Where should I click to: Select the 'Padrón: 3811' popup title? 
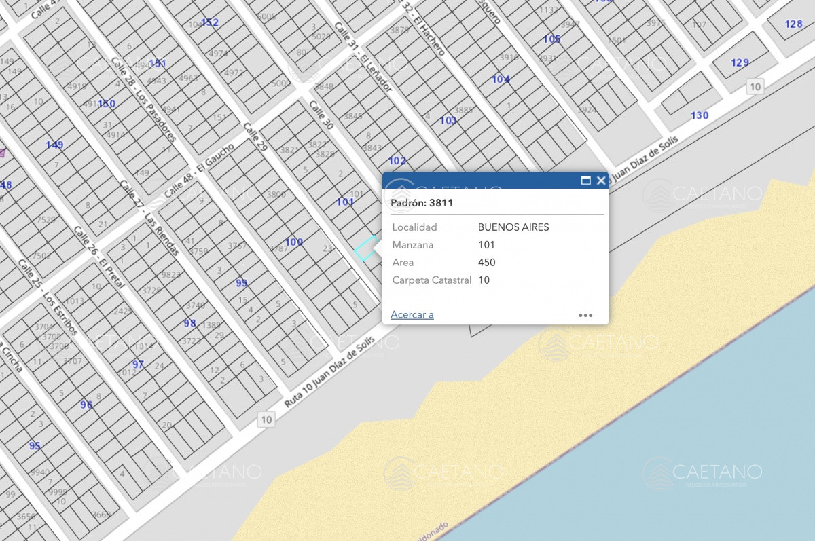(x=422, y=202)
